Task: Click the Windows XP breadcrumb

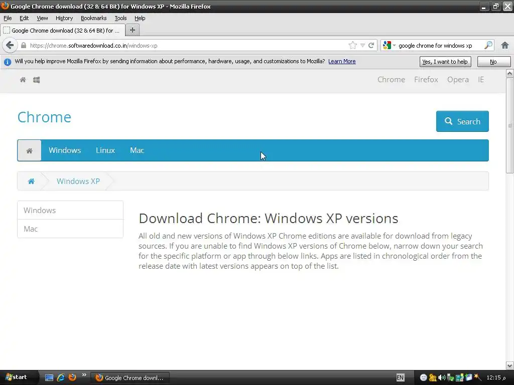Action: point(78,181)
